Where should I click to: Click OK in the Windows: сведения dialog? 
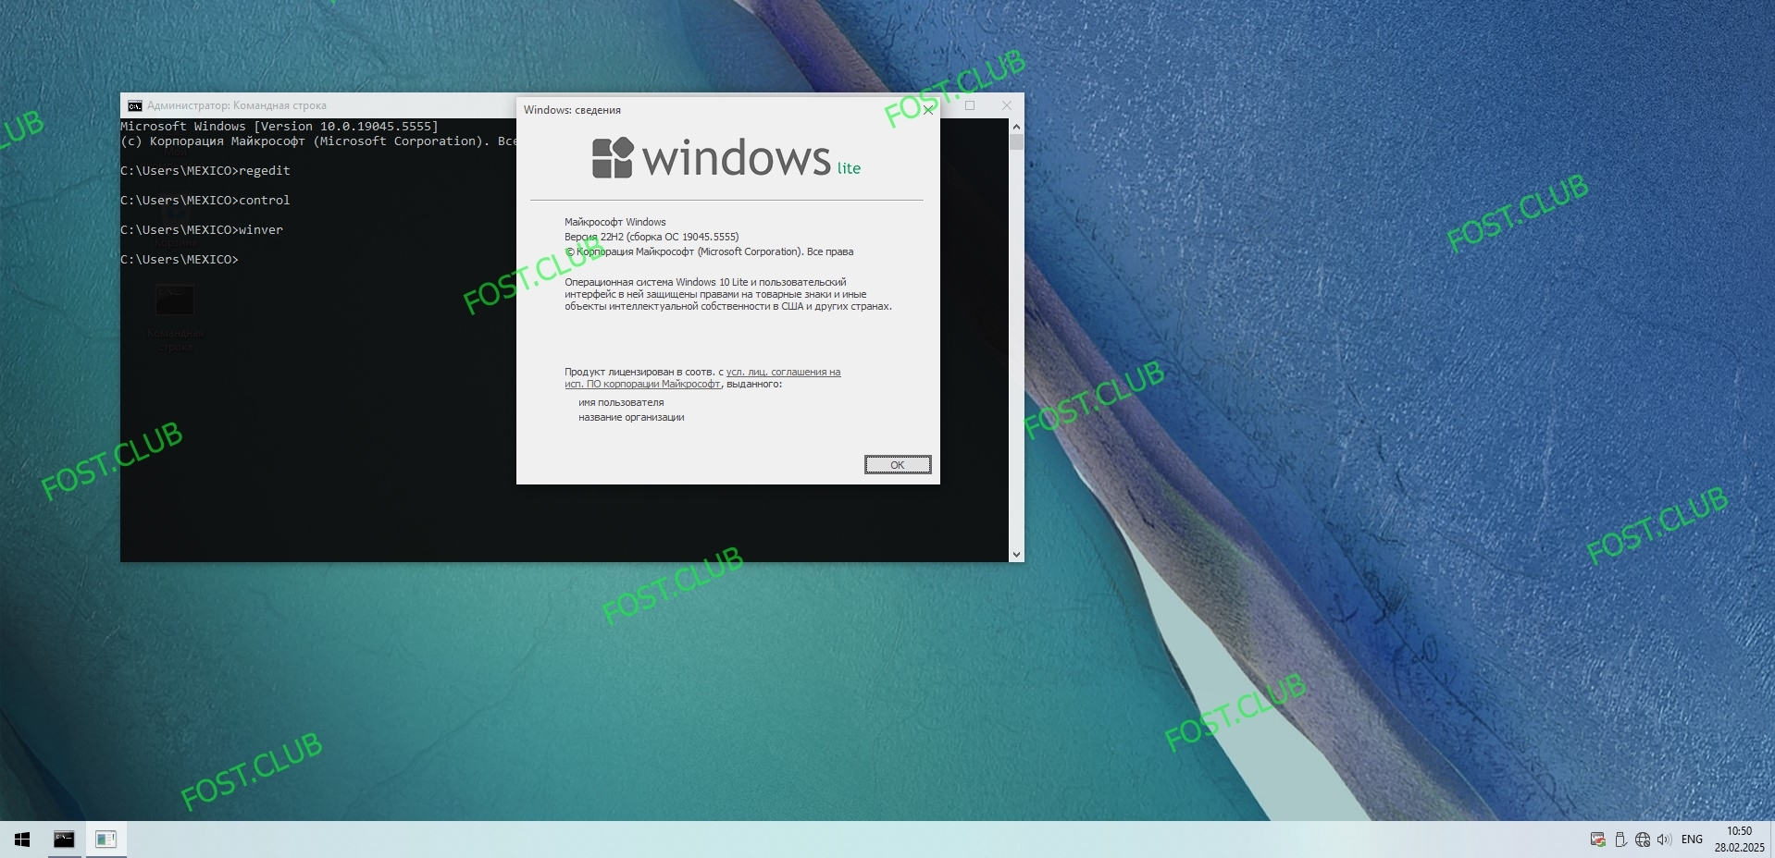898,465
